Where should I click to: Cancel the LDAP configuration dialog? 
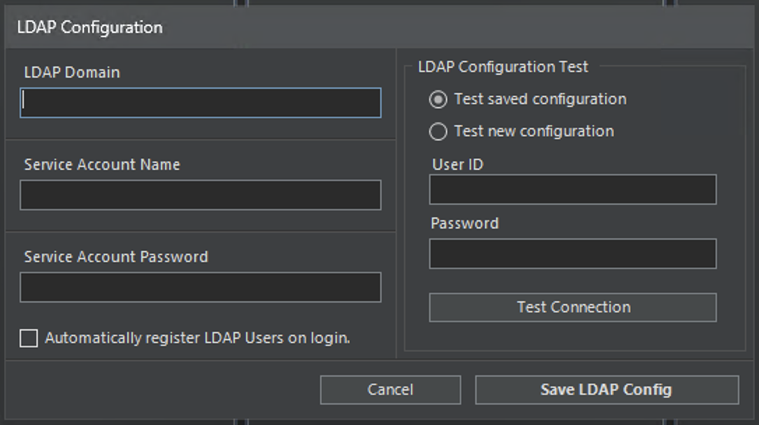390,389
